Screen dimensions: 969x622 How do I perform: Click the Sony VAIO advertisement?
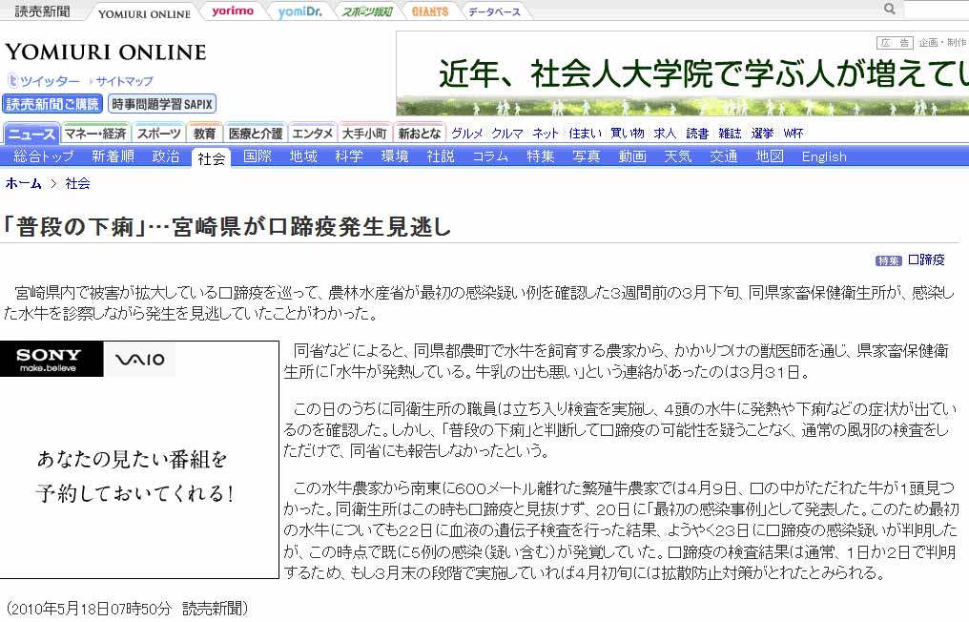point(139,459)
